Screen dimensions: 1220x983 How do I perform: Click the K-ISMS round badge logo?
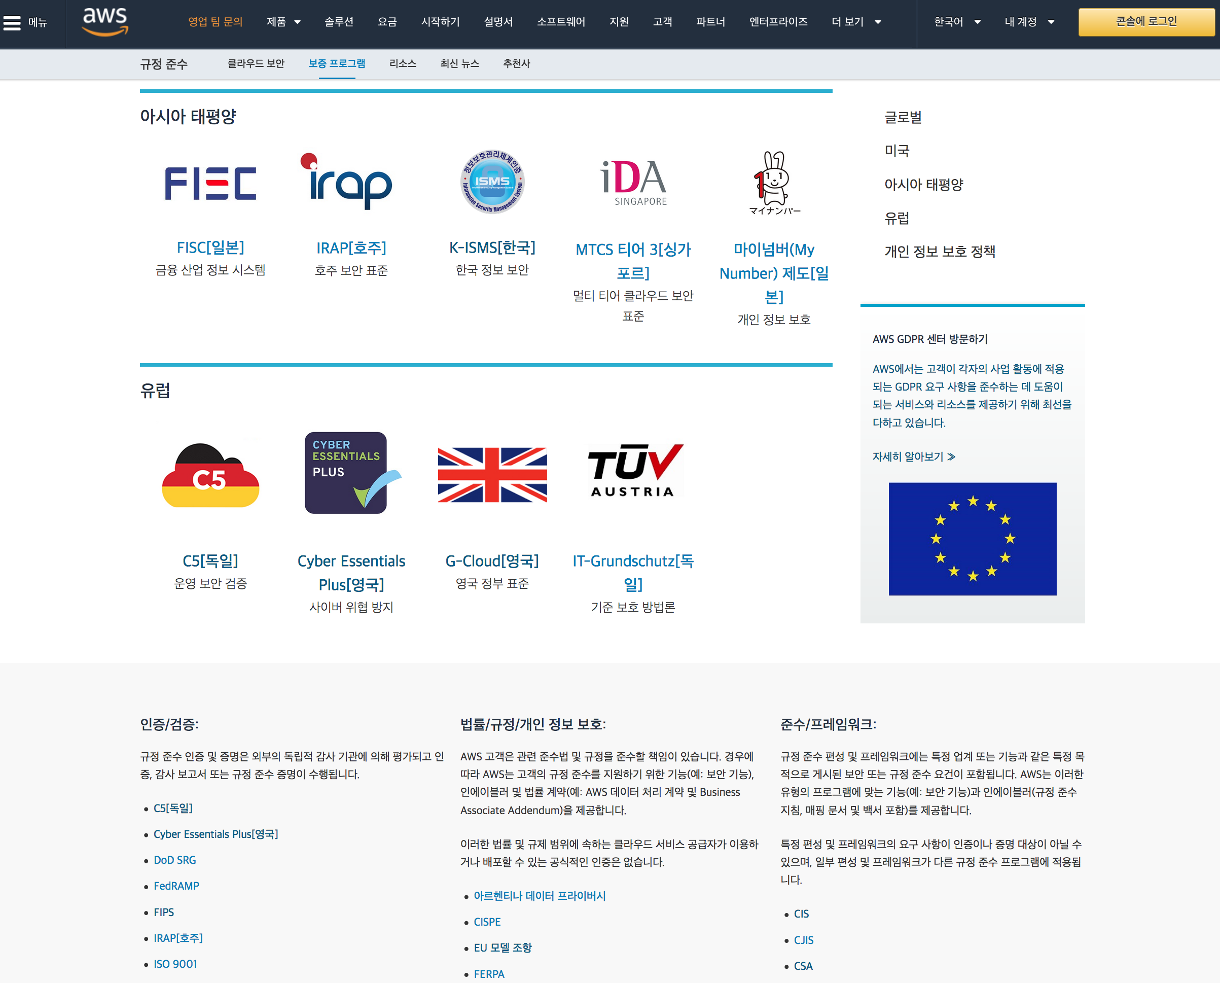pos(492,182)
